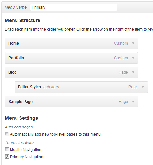
Task: Click the Page type label on Sample Page
Action: [x=123, y=102]
